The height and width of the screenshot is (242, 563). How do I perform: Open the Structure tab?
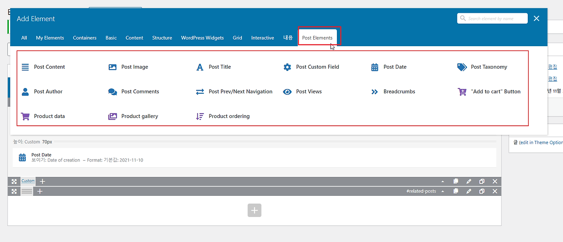pyautogui.click(x=162, y=38)
